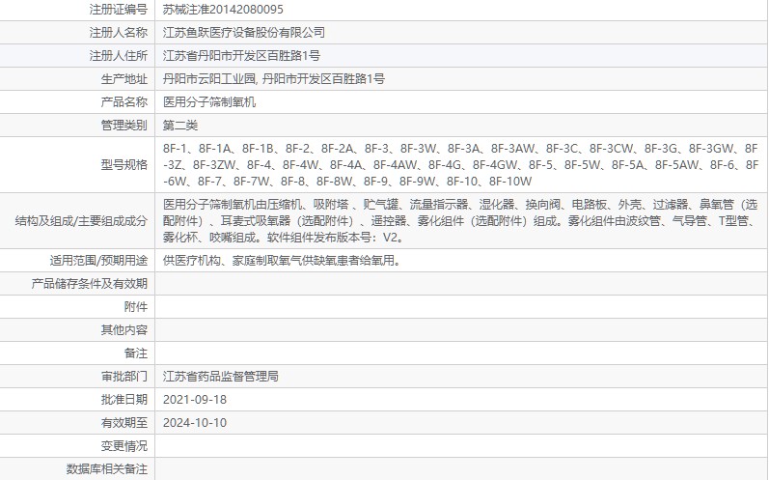Click the 结构及组成/主要组成成分 label
The width and height of the screenshot is (769, 480).
click(x=81, y=221)
